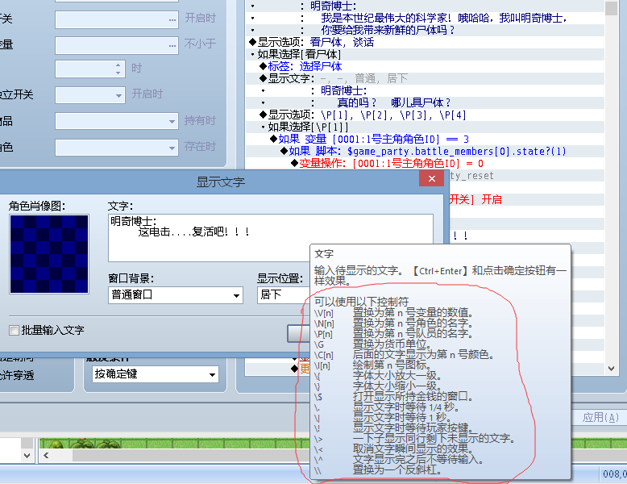Click the 应用(A) button
Viewport: 627px width, 484px height.
(x=600, y=418)
